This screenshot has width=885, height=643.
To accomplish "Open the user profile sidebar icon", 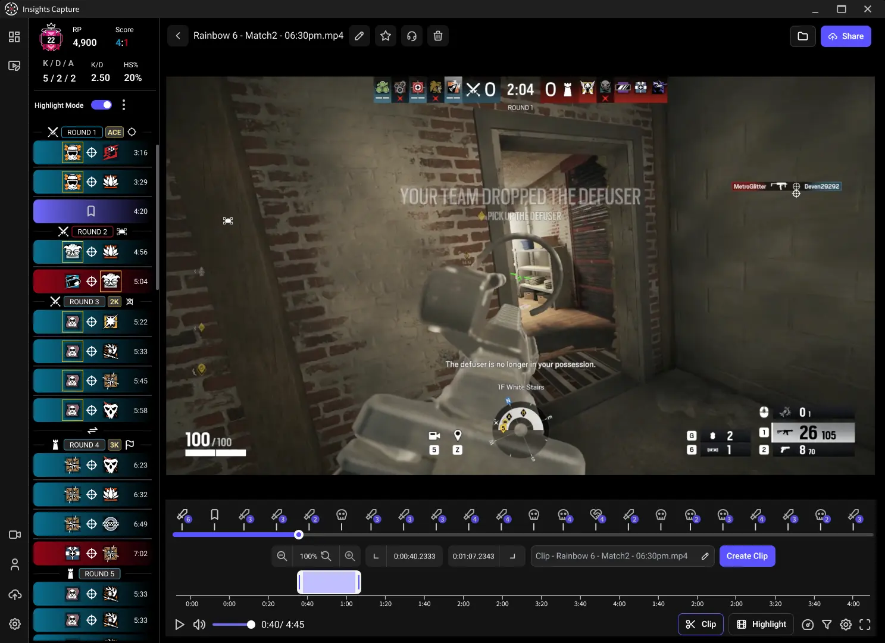I will (x=15, y=564).
